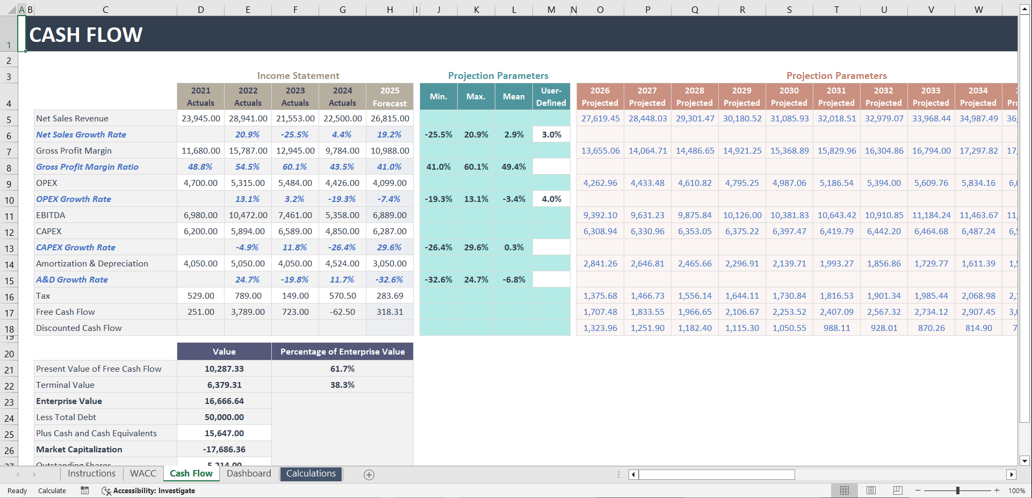Select the 3.0% User-Defined growth rate cell
The height and width of the screenshot is (498, 1032).
point(551,134)
